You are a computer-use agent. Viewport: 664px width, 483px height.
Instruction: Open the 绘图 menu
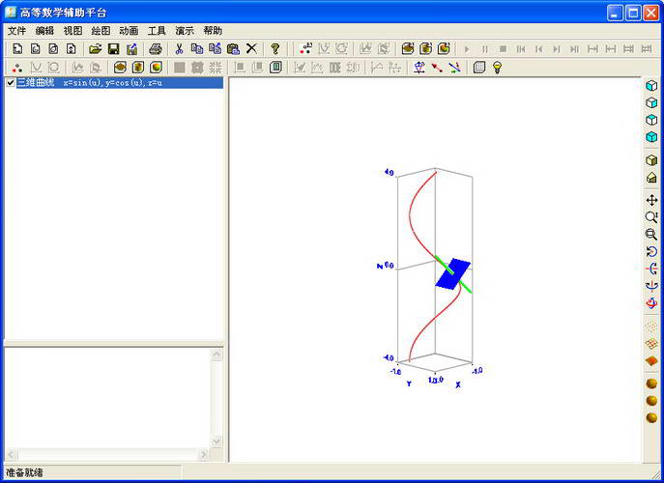[101, 31]
